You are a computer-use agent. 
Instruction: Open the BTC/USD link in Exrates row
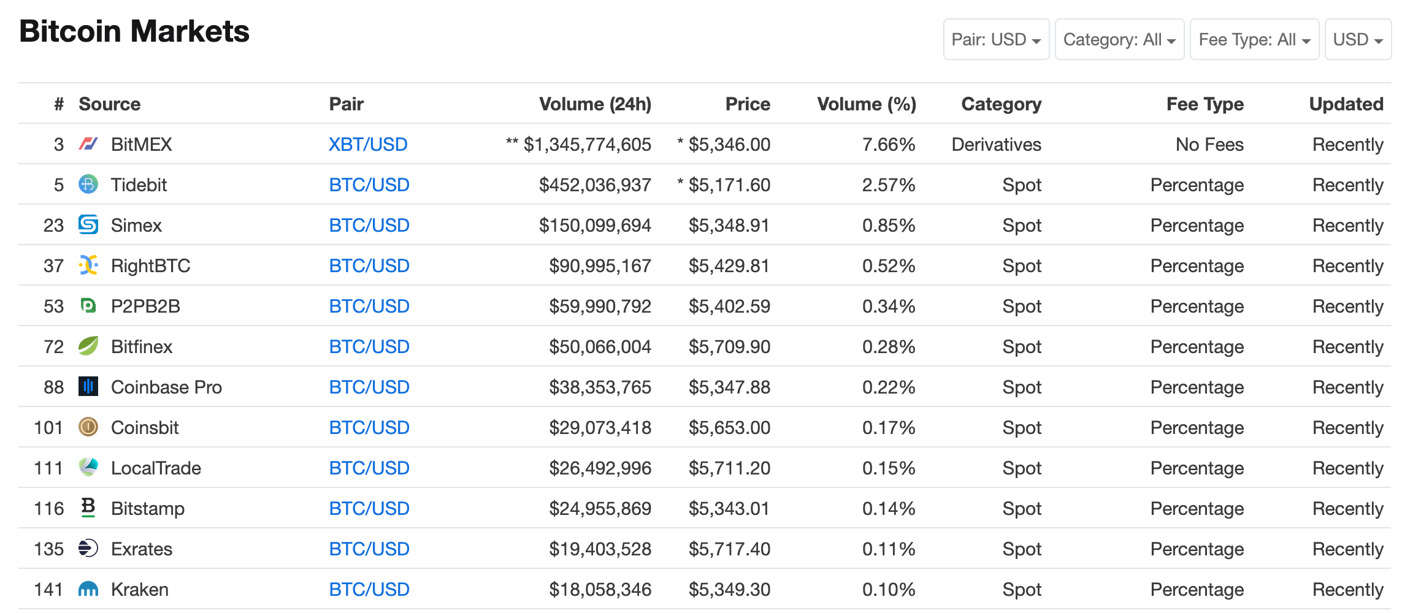369,549
